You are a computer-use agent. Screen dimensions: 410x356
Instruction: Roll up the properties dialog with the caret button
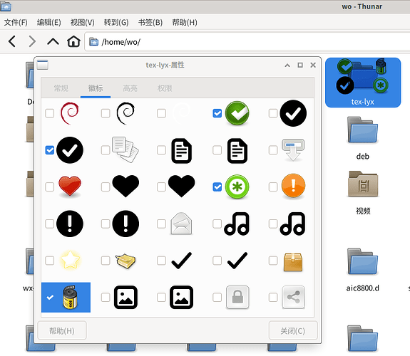(287, 65)
